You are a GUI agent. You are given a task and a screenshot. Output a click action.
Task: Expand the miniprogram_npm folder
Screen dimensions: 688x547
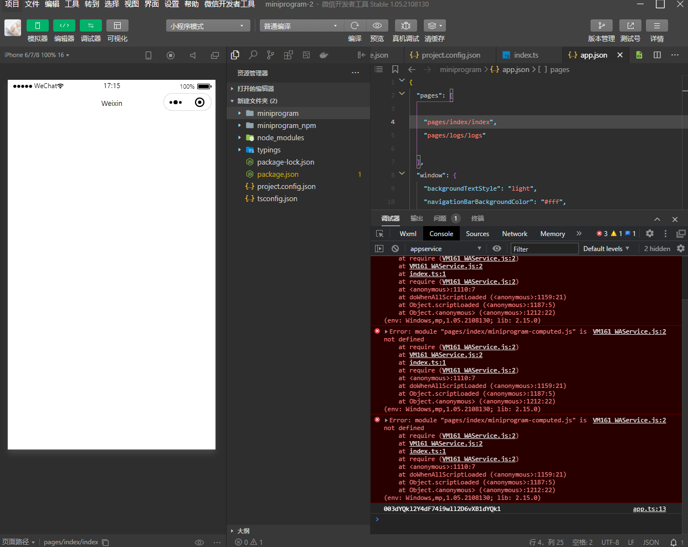click(x=298, y=125)
